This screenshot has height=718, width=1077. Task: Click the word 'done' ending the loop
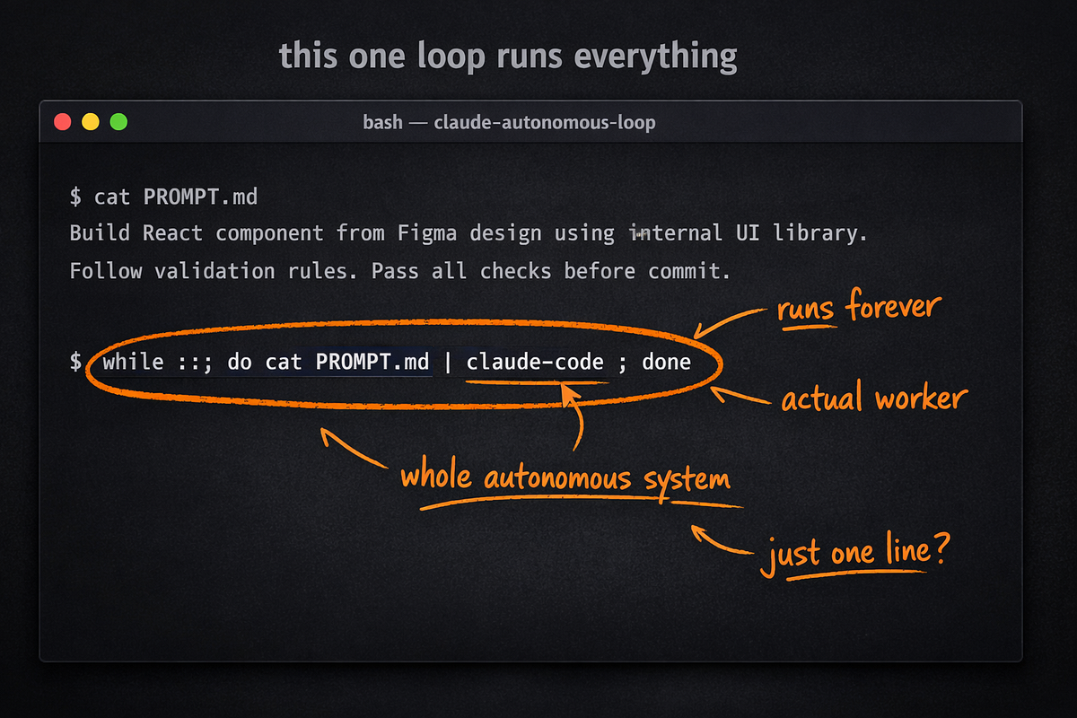[x=666, y=363]
